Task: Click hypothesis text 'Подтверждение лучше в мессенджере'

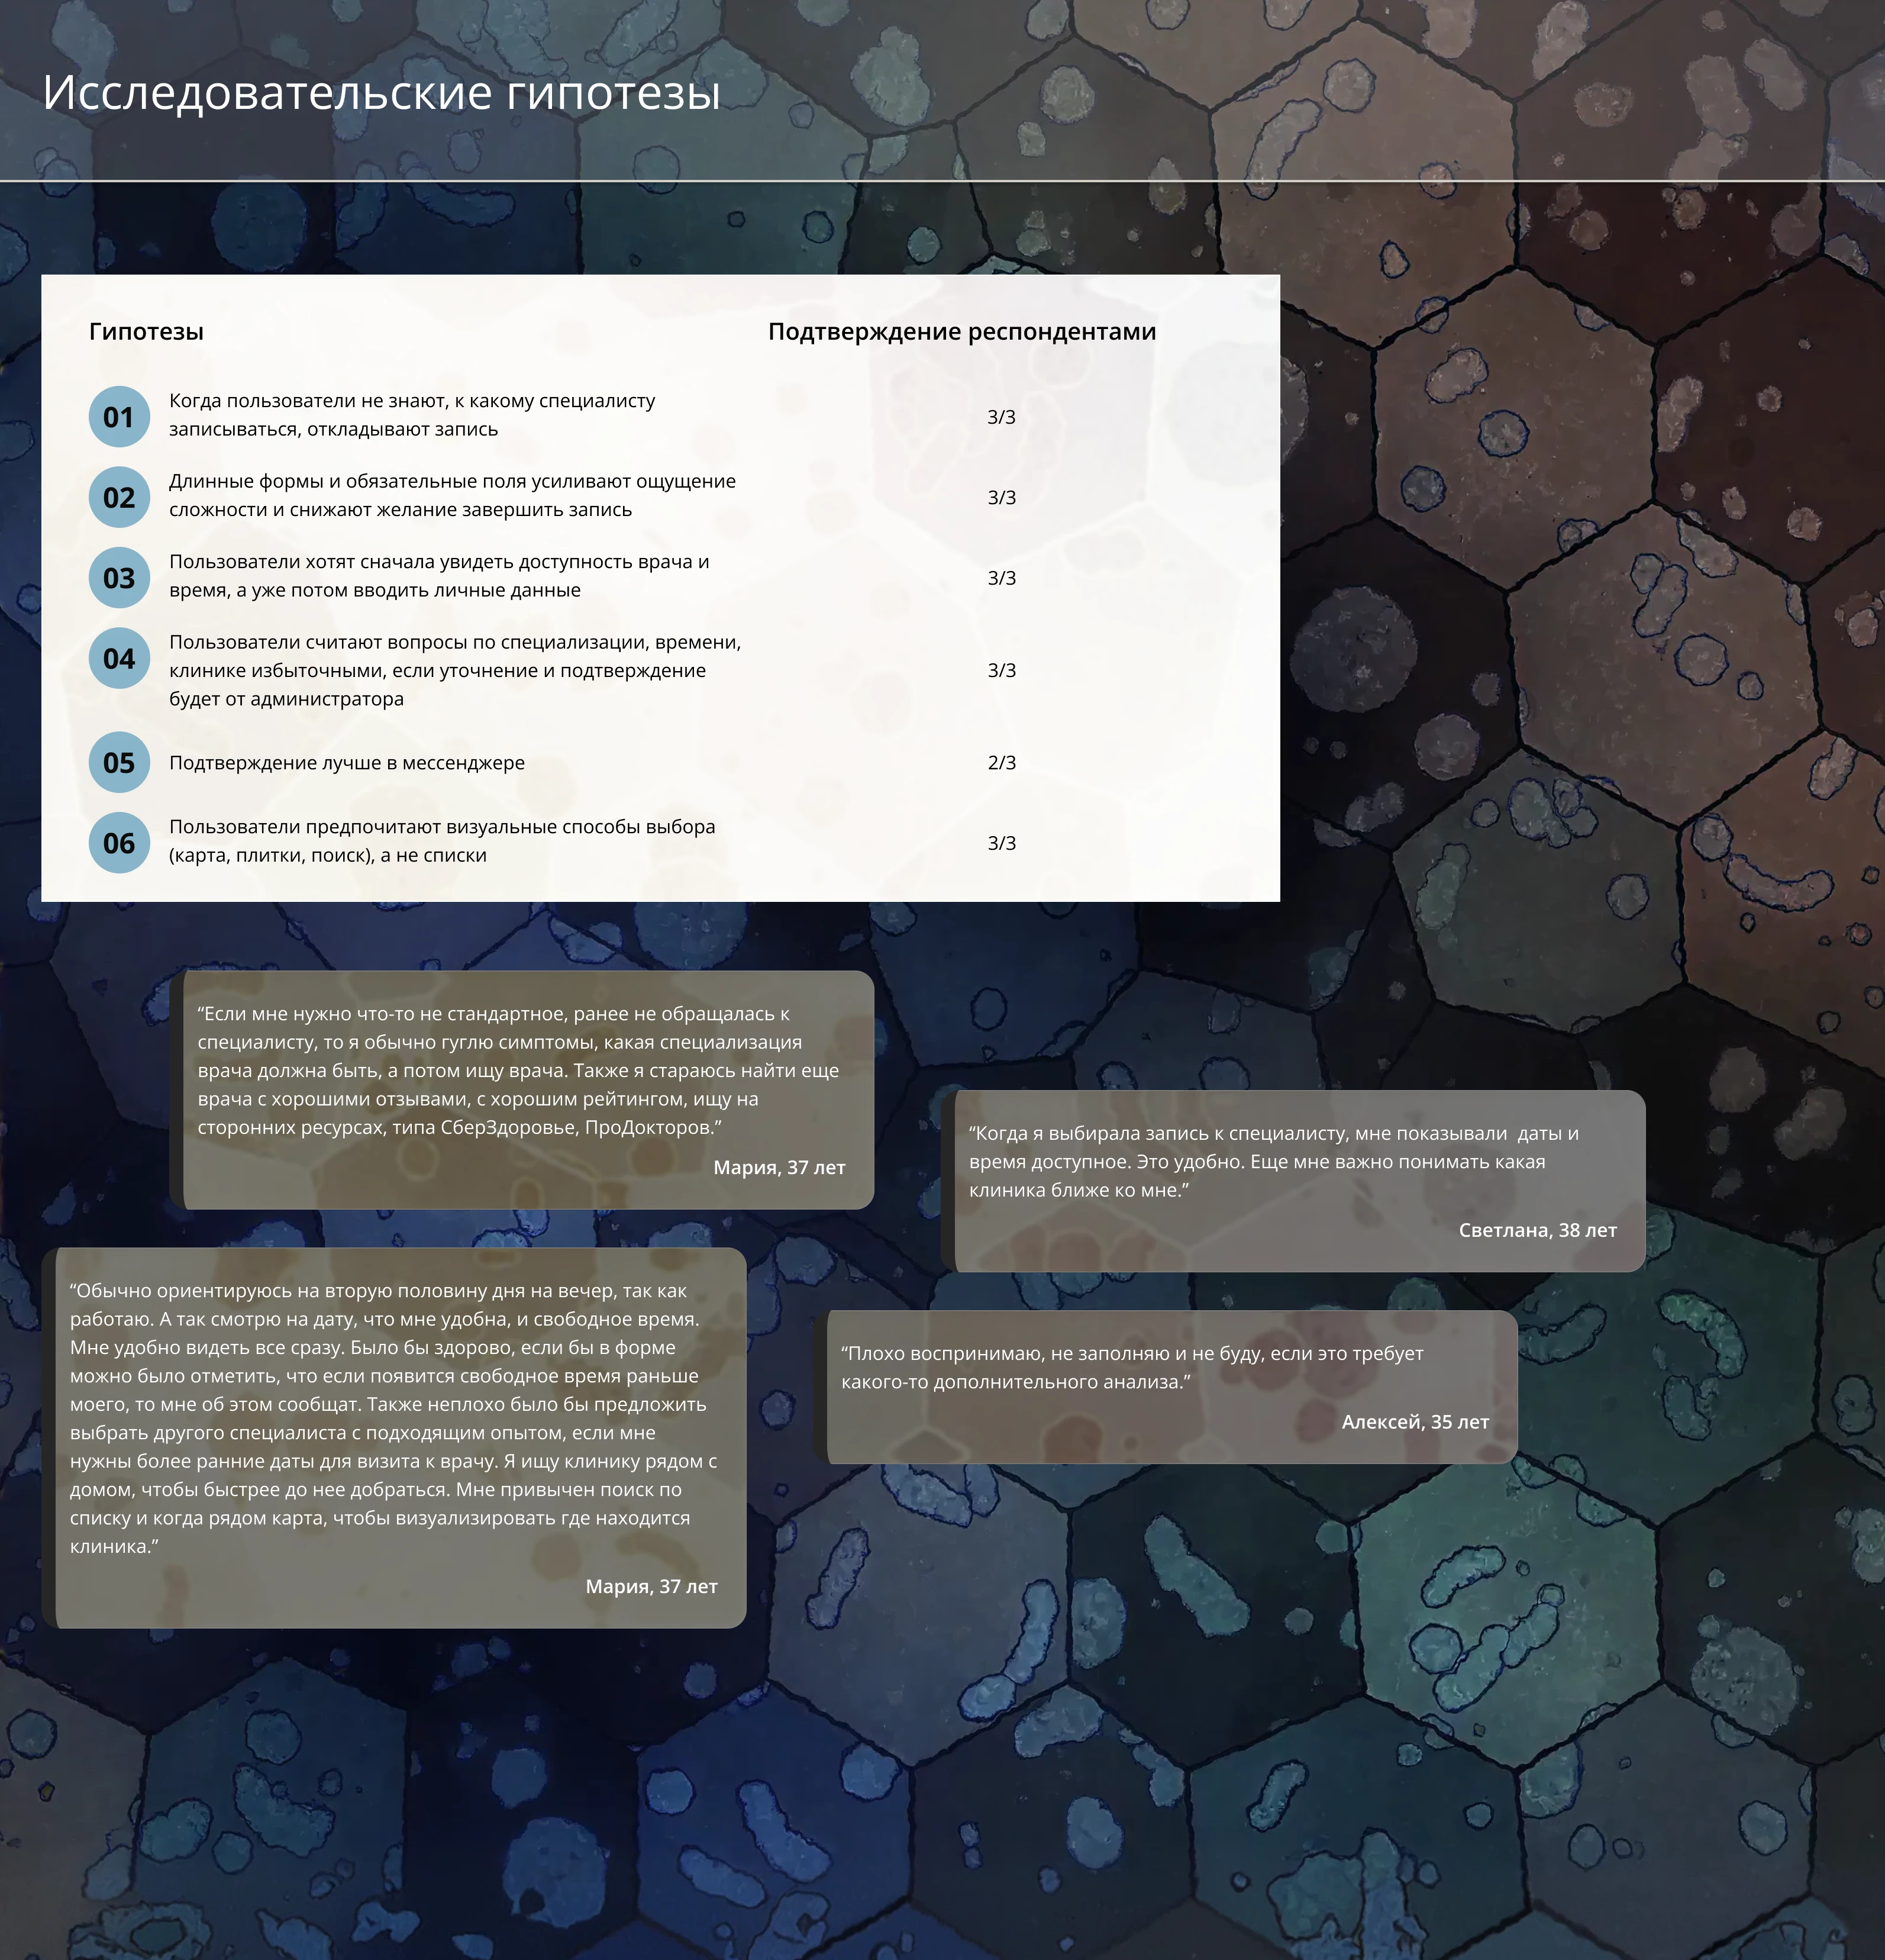Action: pyautogui.click(x=346, y=762)
